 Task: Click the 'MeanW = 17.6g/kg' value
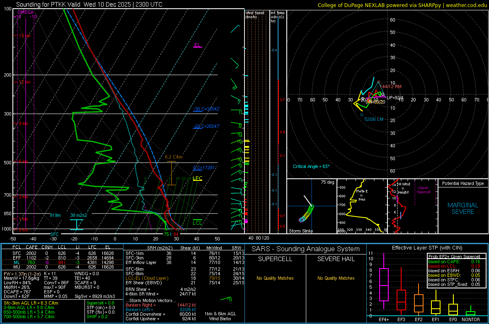tap(22, 278)
